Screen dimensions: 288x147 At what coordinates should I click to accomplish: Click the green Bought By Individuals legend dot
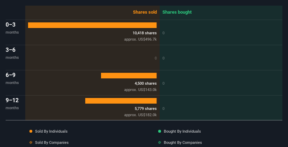point(160,132)
